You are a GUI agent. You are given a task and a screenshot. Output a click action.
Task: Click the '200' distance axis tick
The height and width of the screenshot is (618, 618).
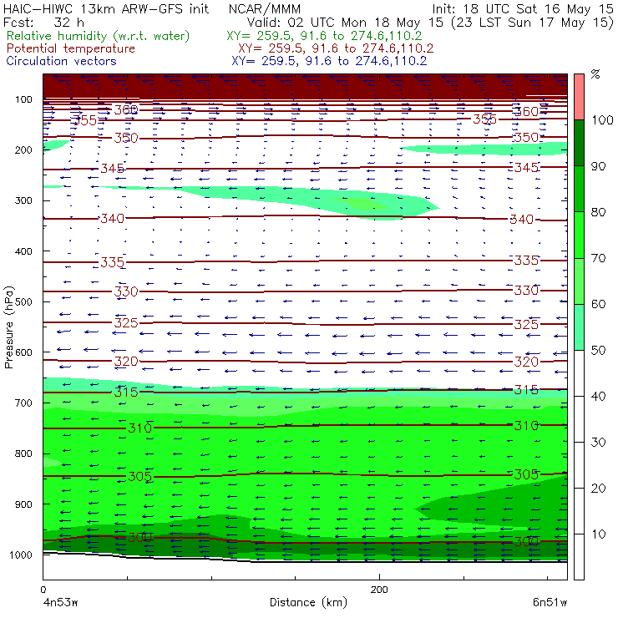tap(379, 590)
